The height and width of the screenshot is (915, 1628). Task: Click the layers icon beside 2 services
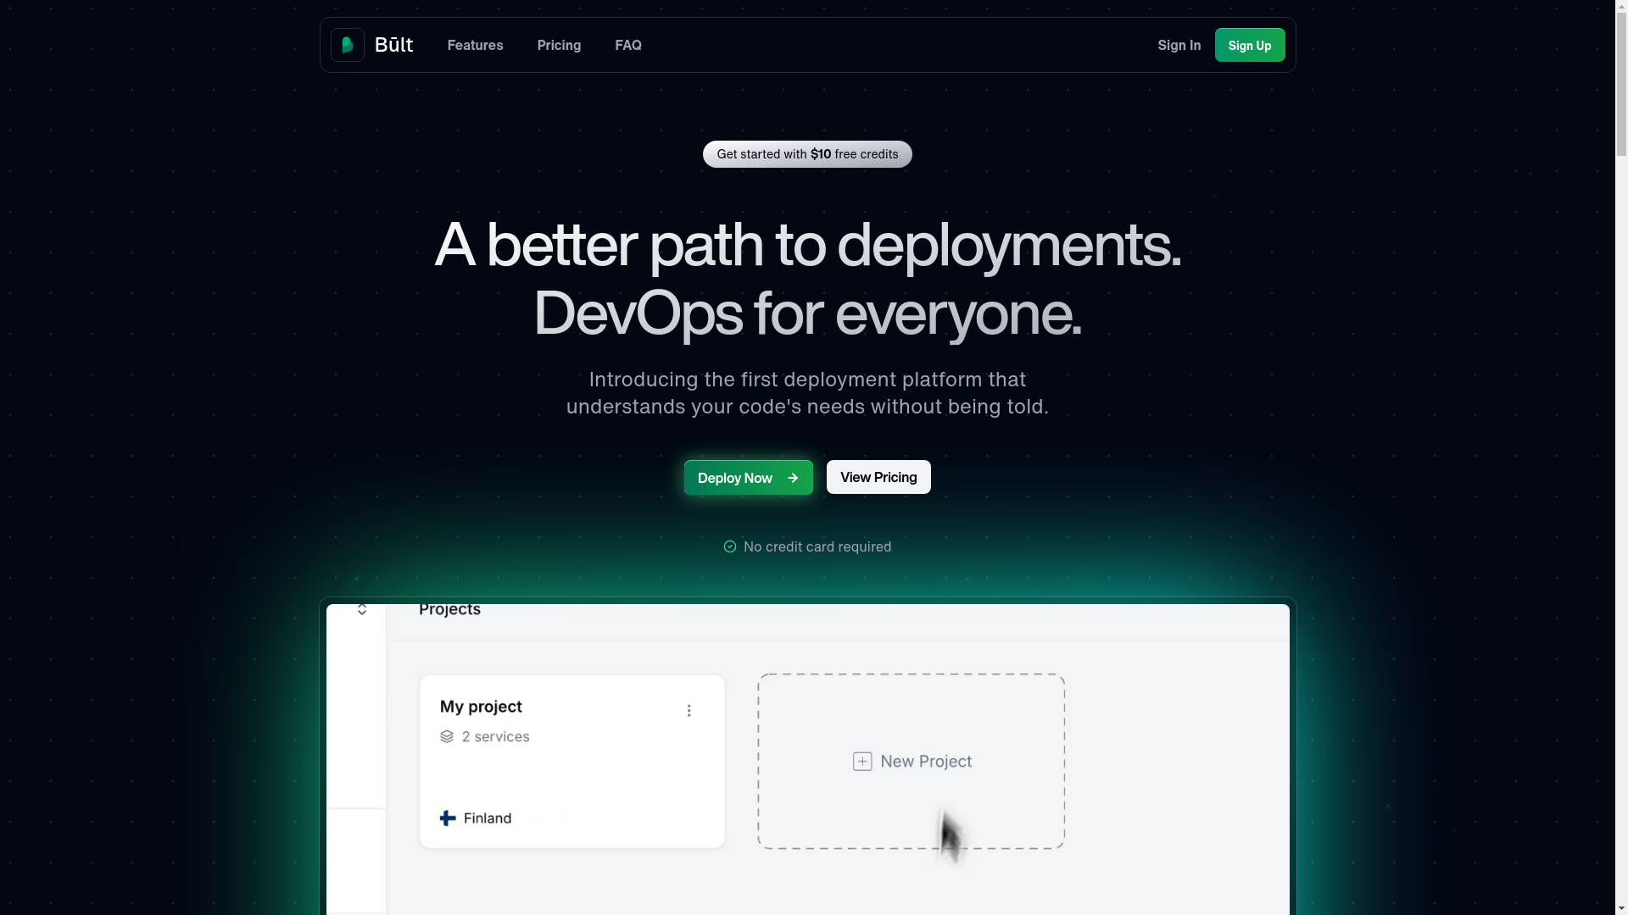coord(447,736)
